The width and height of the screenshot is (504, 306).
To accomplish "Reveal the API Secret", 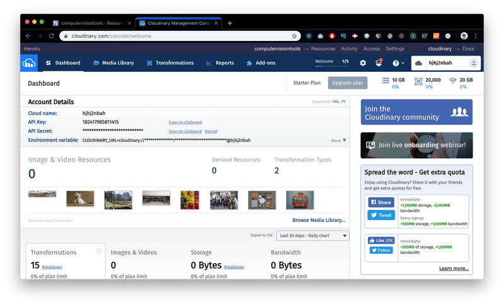I will pyautogui.click(x=211, y=131).
